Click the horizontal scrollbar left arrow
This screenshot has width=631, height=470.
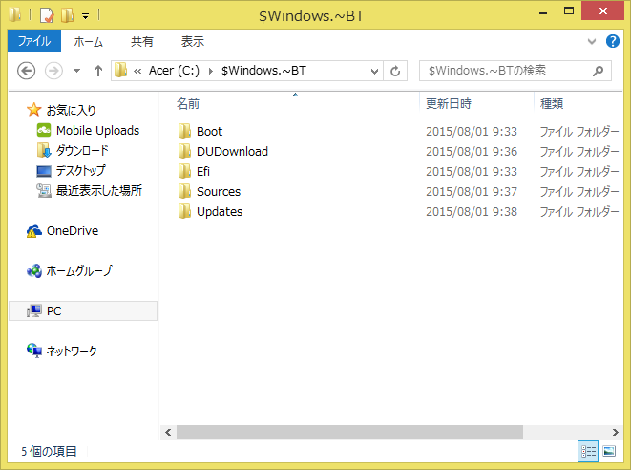(x=168, y=432)
